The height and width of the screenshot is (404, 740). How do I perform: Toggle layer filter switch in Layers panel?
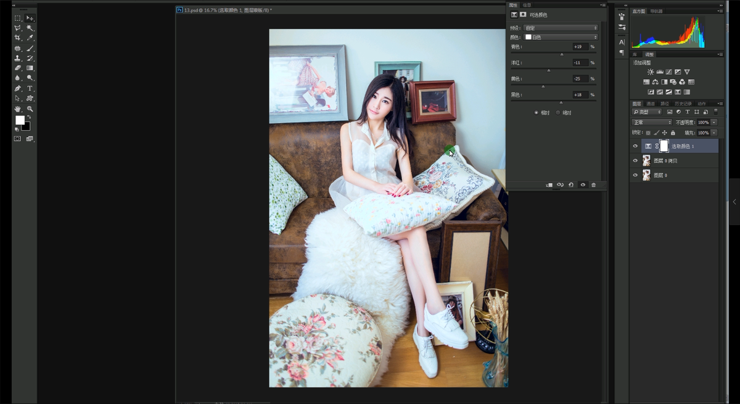click(715, 112)
